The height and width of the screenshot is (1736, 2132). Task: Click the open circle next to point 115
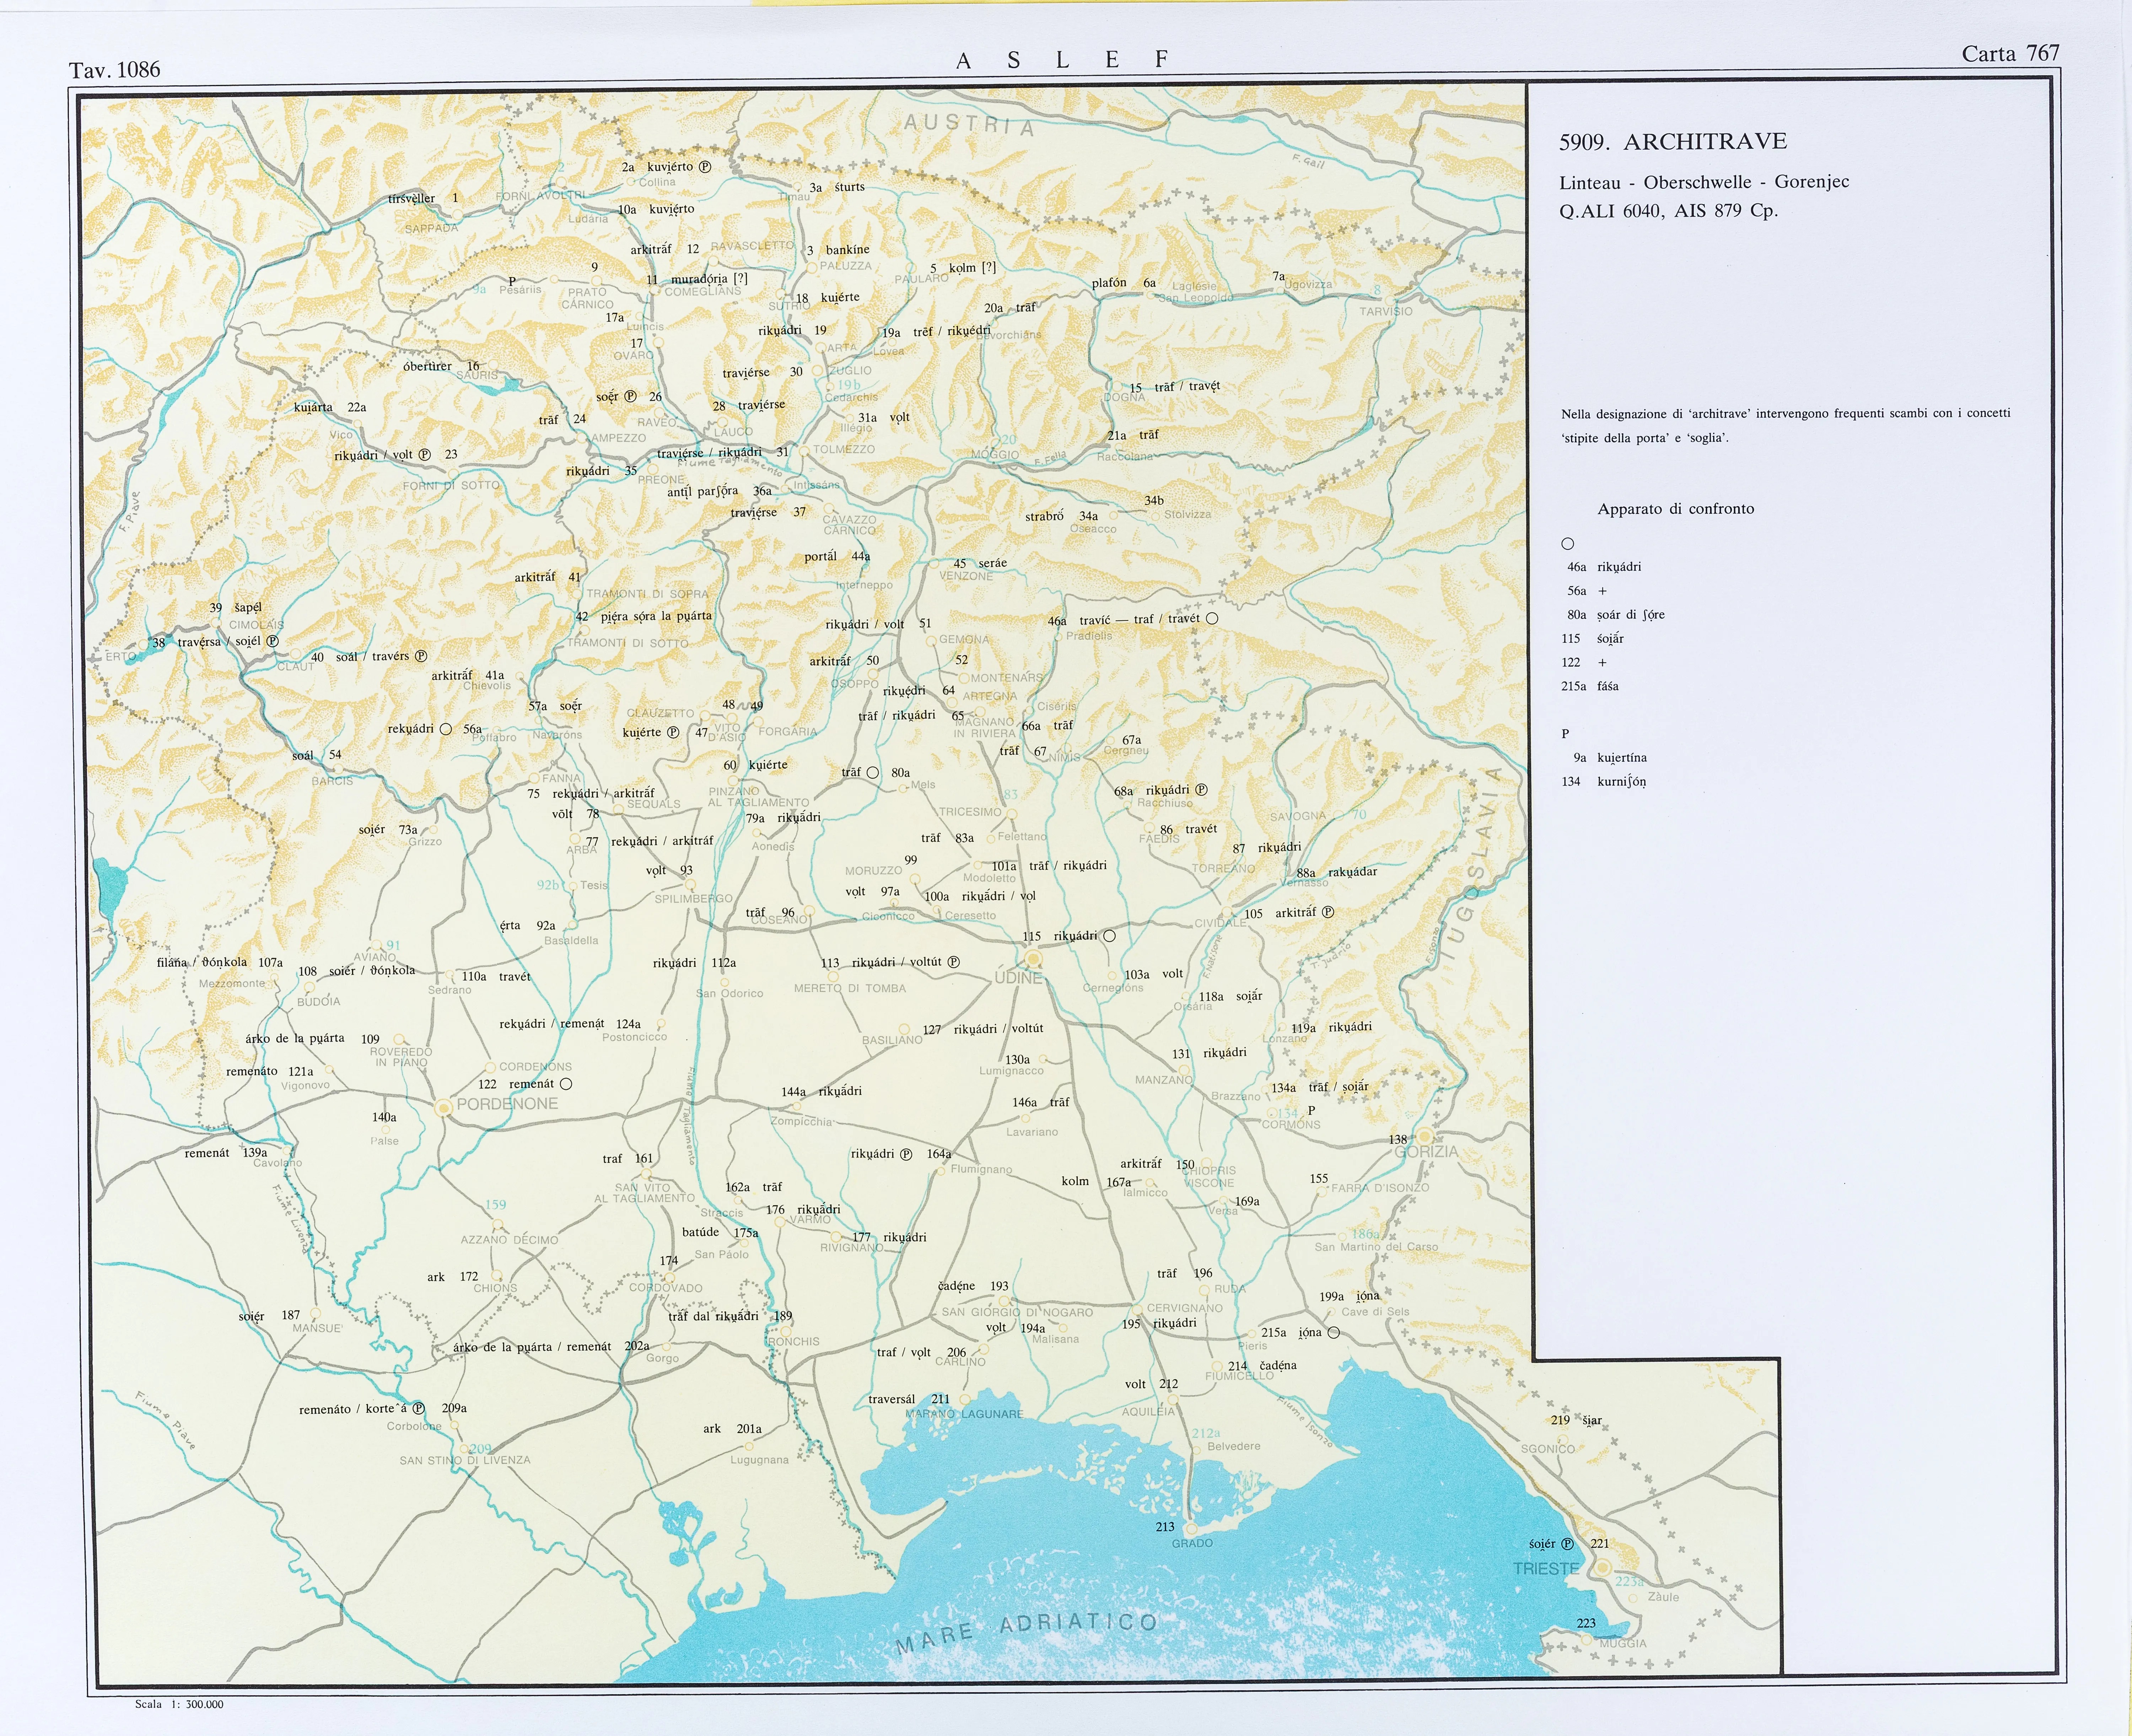(x=1109, y=936)
